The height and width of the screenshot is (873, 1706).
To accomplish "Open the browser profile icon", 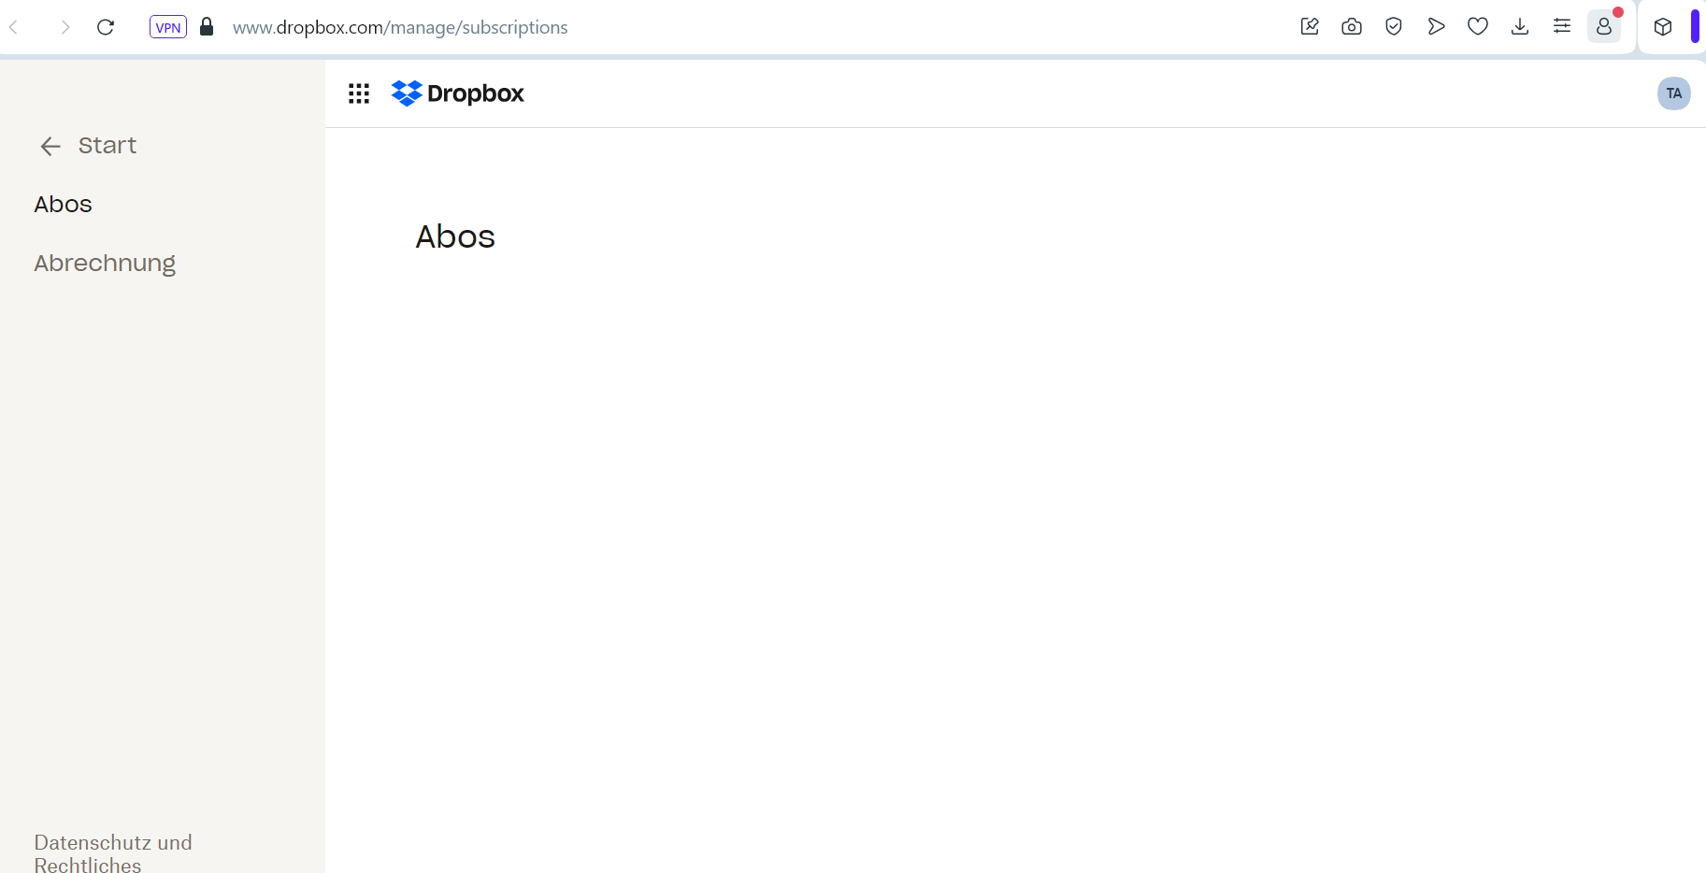I will (1604, 27).
